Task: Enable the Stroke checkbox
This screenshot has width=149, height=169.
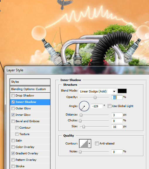Action: coord(13,166)
